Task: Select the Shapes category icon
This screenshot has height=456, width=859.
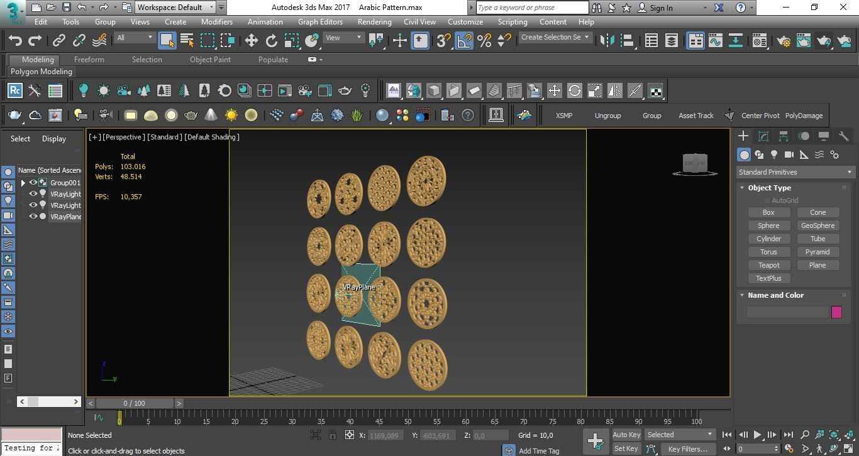Action: (x=759, y=155)
